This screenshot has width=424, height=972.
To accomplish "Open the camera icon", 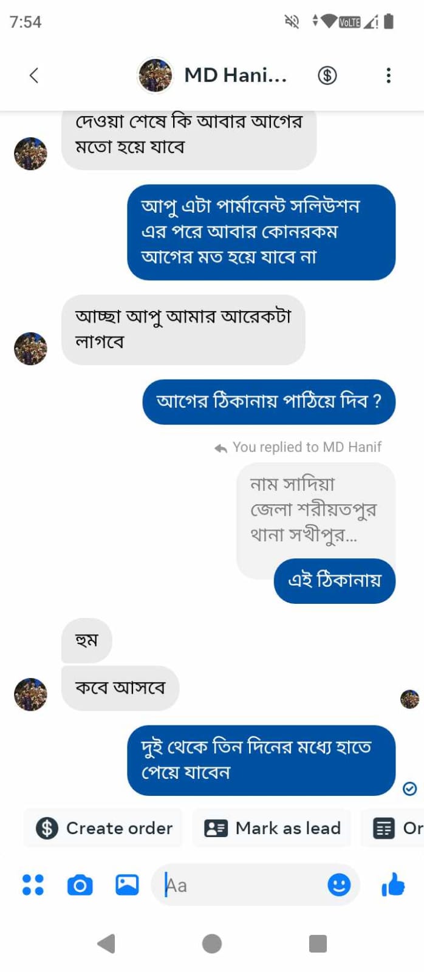I will coord(80,885).
